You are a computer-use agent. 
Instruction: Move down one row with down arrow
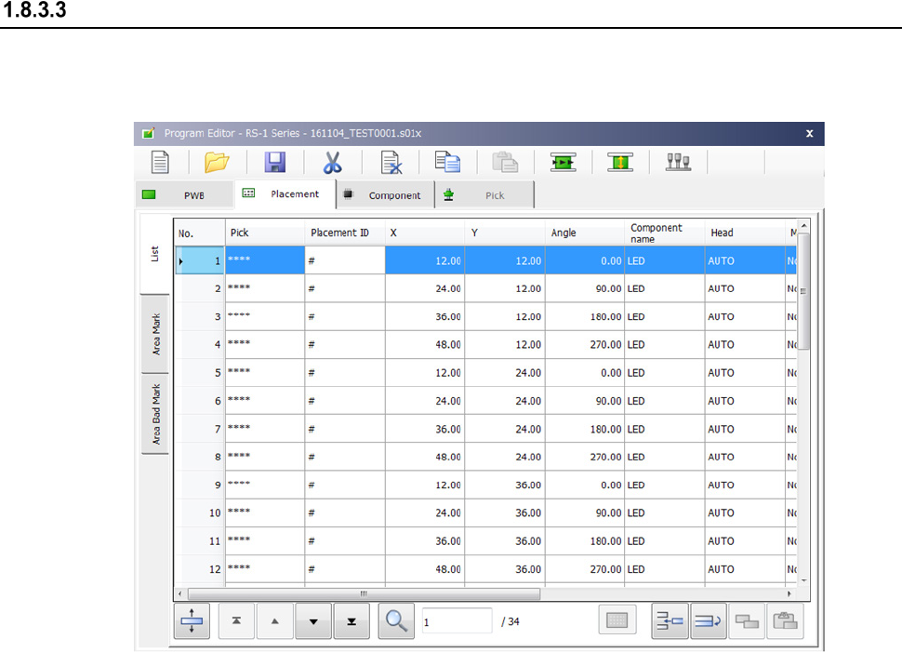[x=313, y=622]
